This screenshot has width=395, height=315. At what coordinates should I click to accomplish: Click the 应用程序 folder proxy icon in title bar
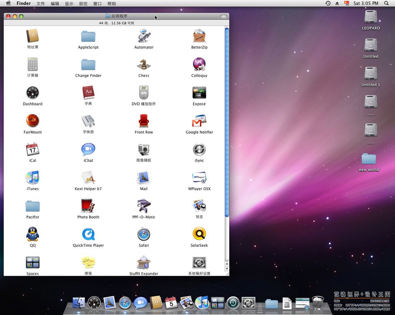(108, 16)
